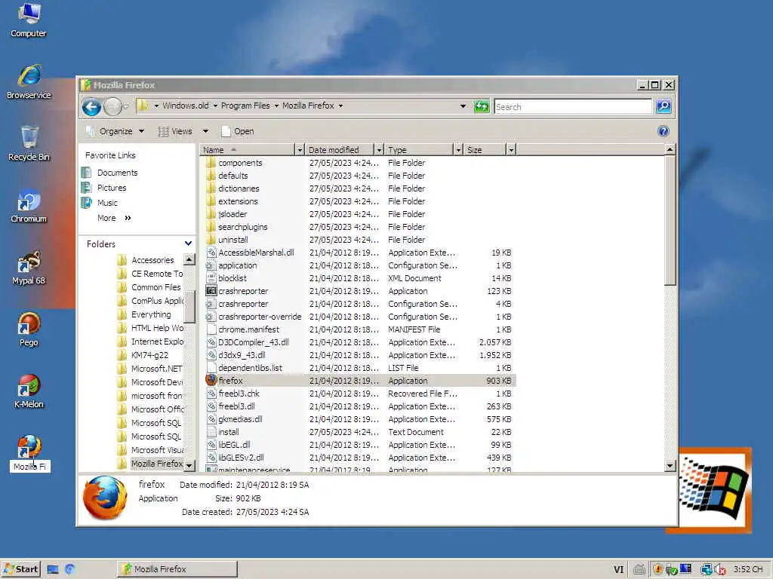Launch Chromium from the desktop
773x579 pixels.
pyautogui.click(x=29, y=206)
